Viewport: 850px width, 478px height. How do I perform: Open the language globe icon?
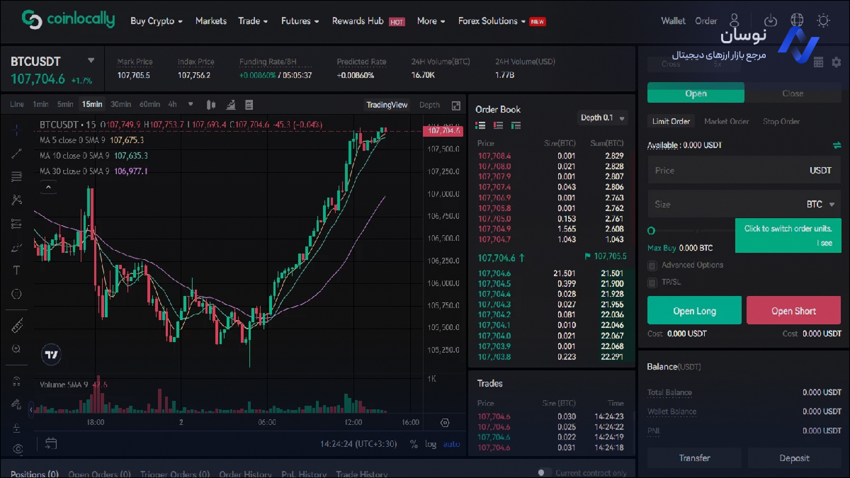point(797,21)
